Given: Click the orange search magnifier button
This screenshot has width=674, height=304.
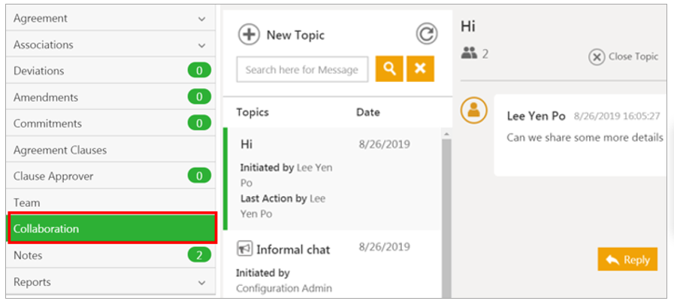Looking at the screenshot, I should point(389,69).
